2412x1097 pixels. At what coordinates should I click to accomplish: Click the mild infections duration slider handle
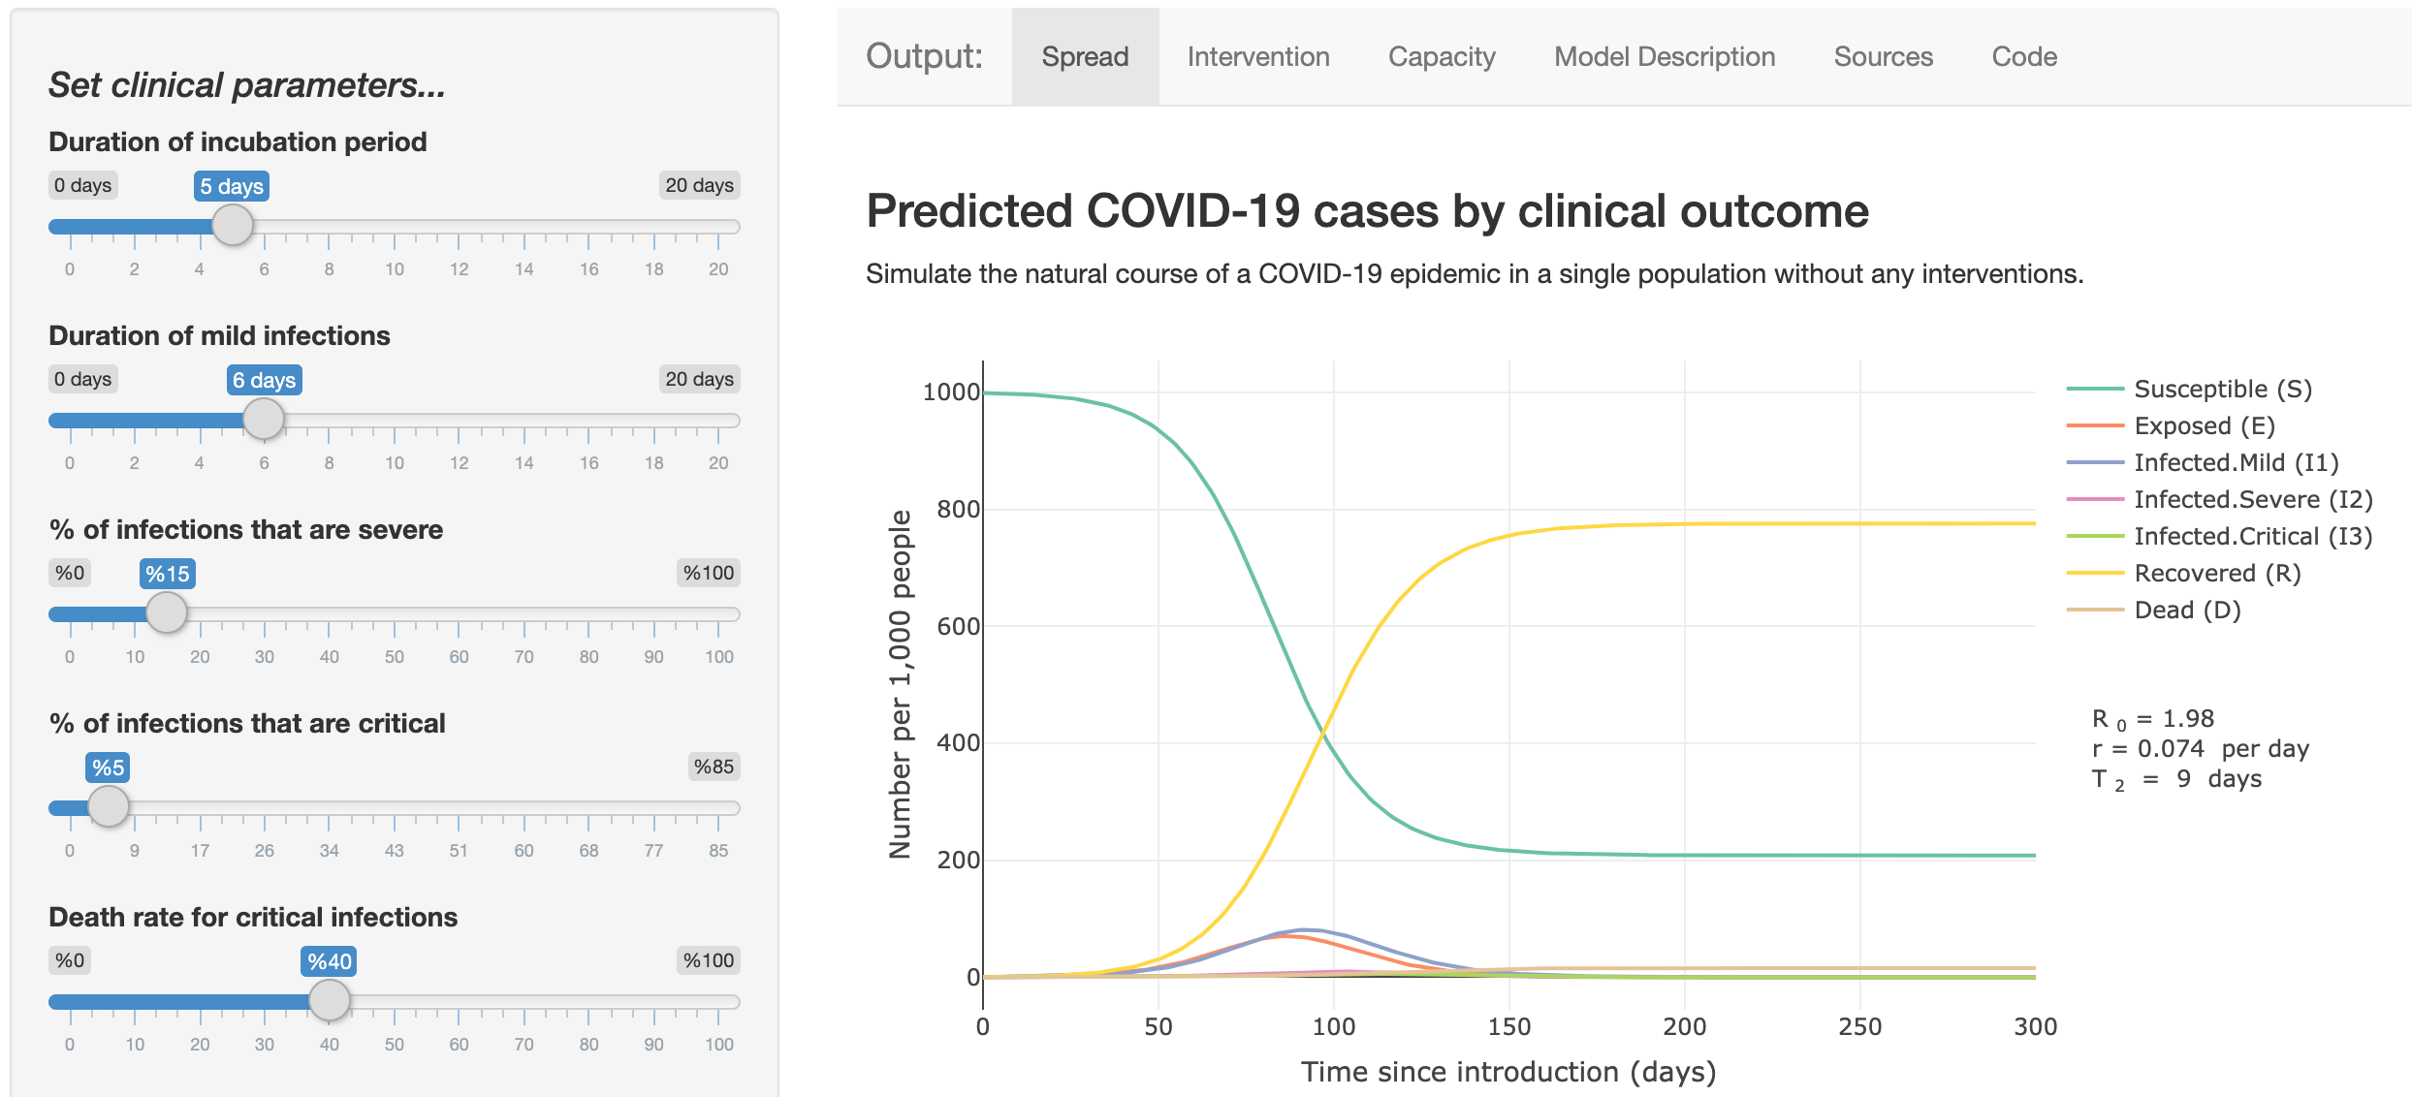pyautogui.click(x=264, y=419)
